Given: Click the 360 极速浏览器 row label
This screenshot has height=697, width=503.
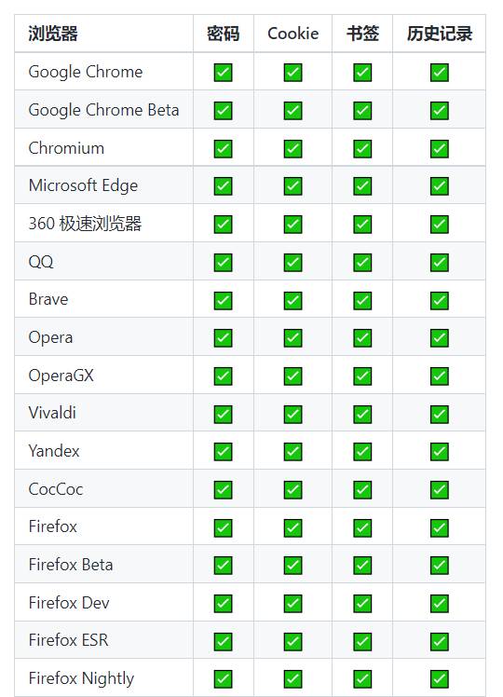Looking at the screenshot, I should click(x=85, y=224).
